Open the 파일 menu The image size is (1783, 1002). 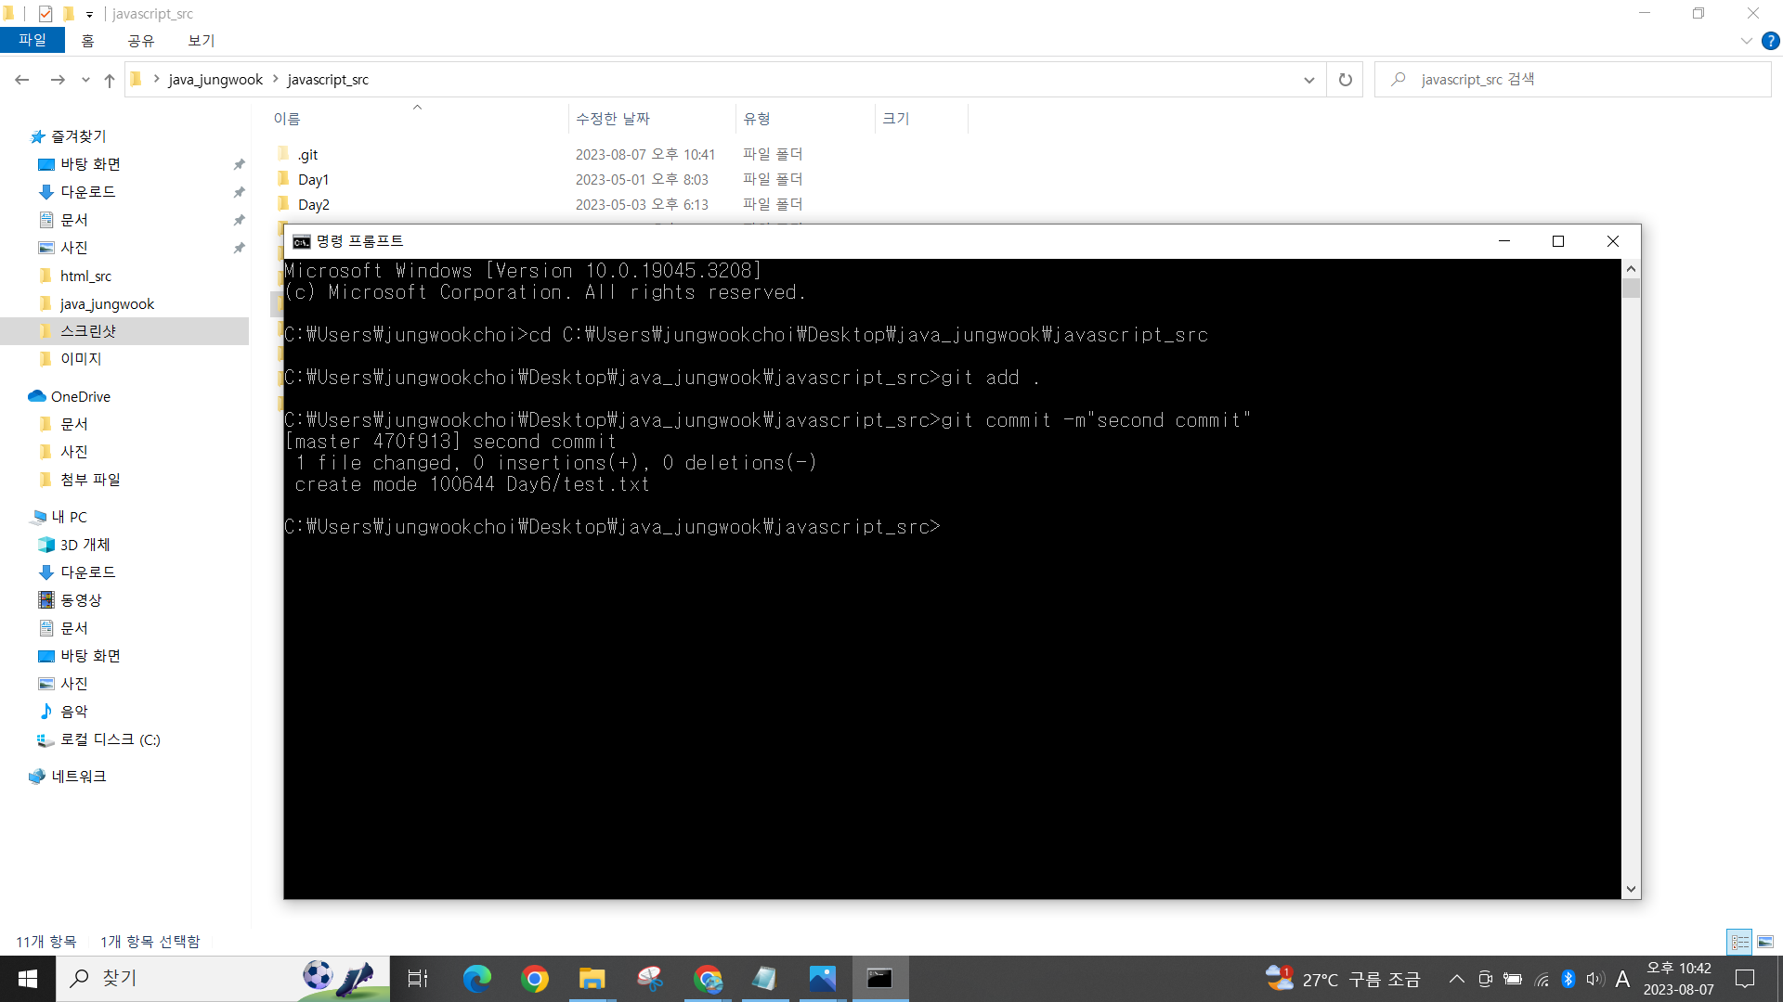click(x=33, y=41)
